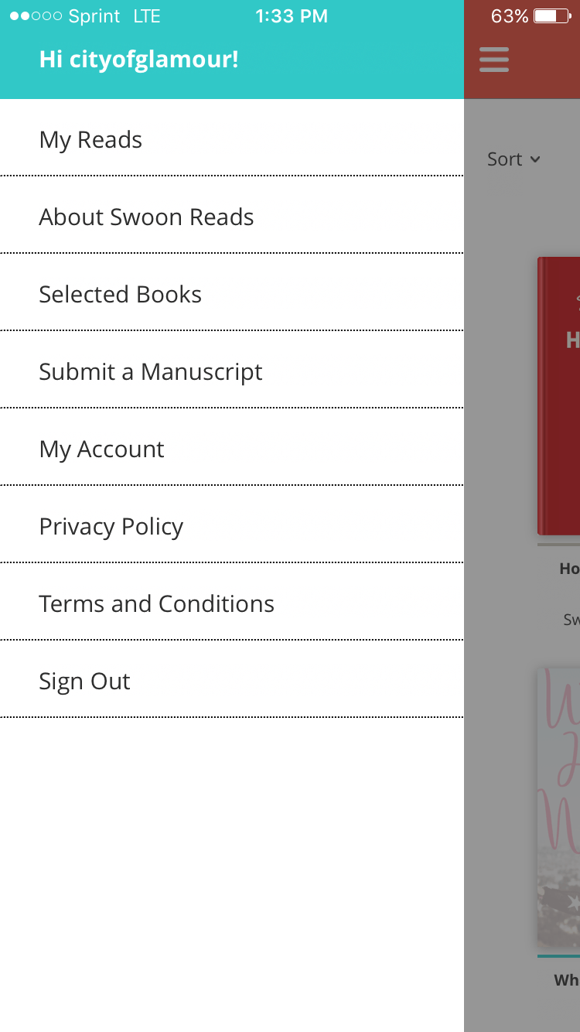Select Selected Books menu item
This screenshot has width=580, height=1032.
[120, 295]
